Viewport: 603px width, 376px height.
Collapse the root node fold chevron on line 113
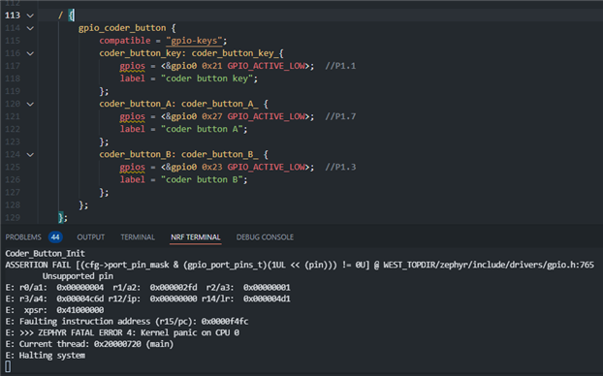coord(30,16)
